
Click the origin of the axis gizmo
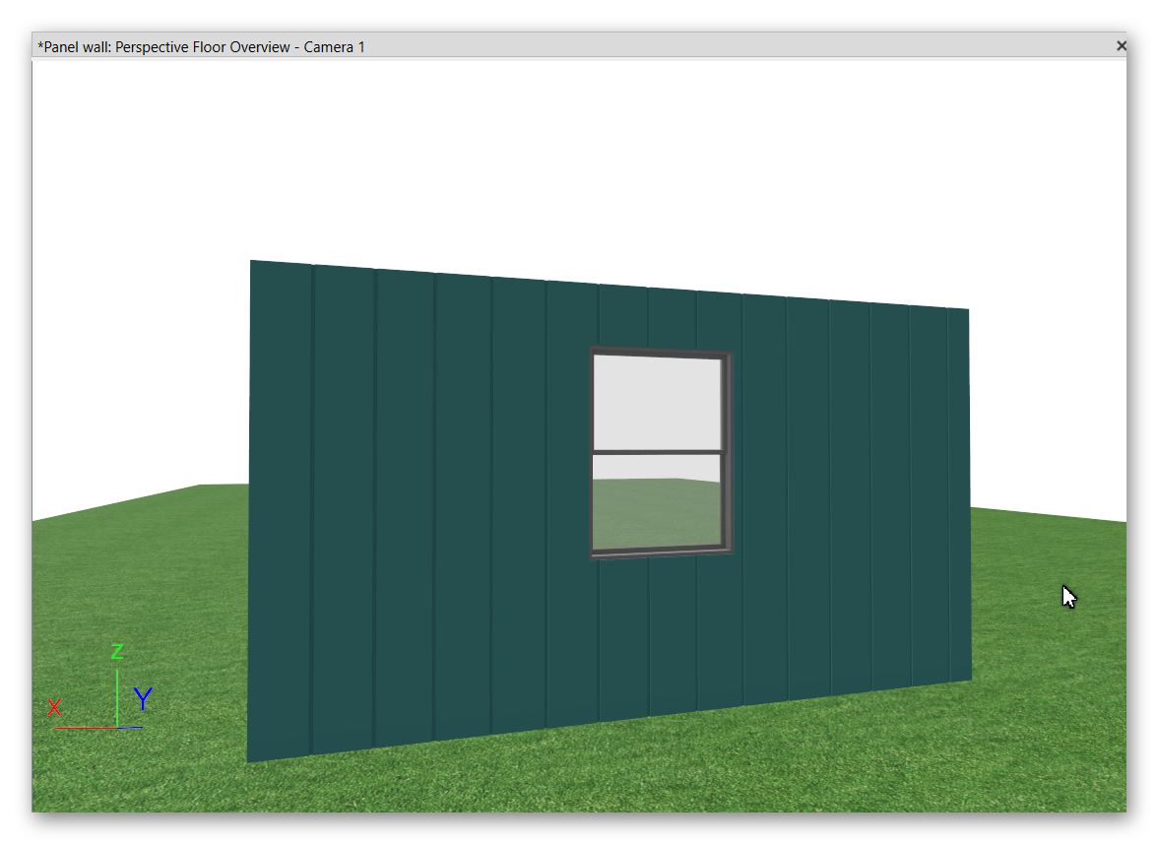coord(117,727)
